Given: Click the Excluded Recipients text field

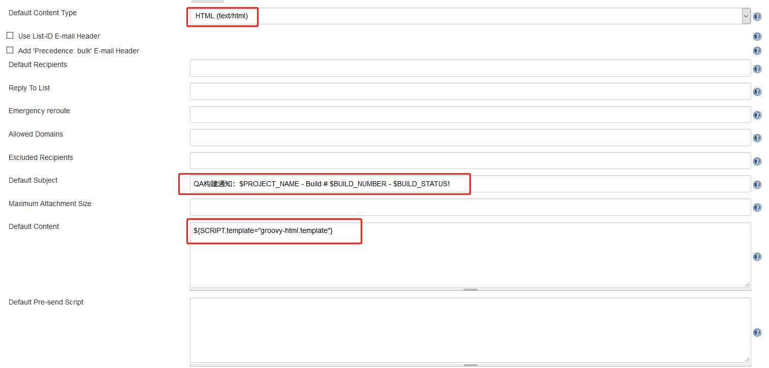Looking at the screenshot, I should pyautogui.click(x=470, y=160).
